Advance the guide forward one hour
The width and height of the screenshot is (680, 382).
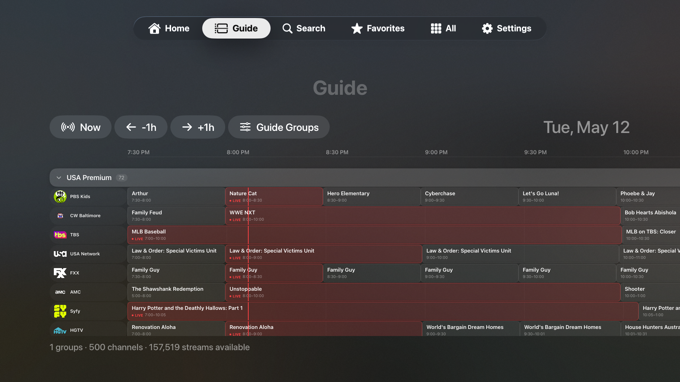coord(198,127)
